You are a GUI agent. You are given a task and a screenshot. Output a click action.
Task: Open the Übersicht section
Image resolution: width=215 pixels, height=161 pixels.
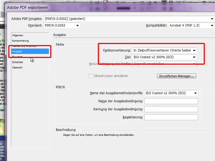pyautogui.click(x=17, y=68)
